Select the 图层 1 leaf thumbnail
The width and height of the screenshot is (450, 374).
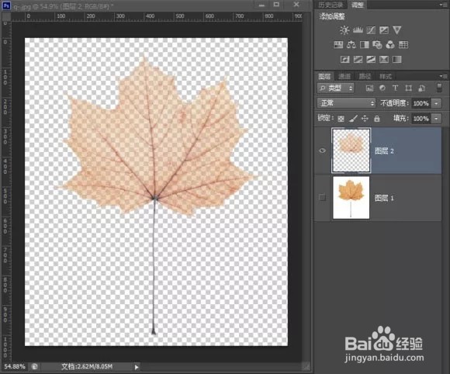[x=351, y=198]
